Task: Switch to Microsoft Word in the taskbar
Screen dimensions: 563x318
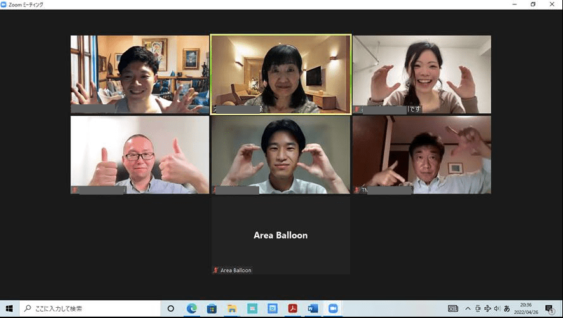Action: pyautogui.click(x=312, y=308)
